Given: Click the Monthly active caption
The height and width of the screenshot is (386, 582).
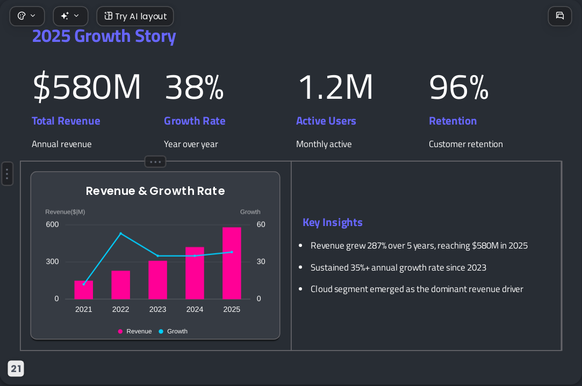Looking at the screenshot, I should [324, 144].
